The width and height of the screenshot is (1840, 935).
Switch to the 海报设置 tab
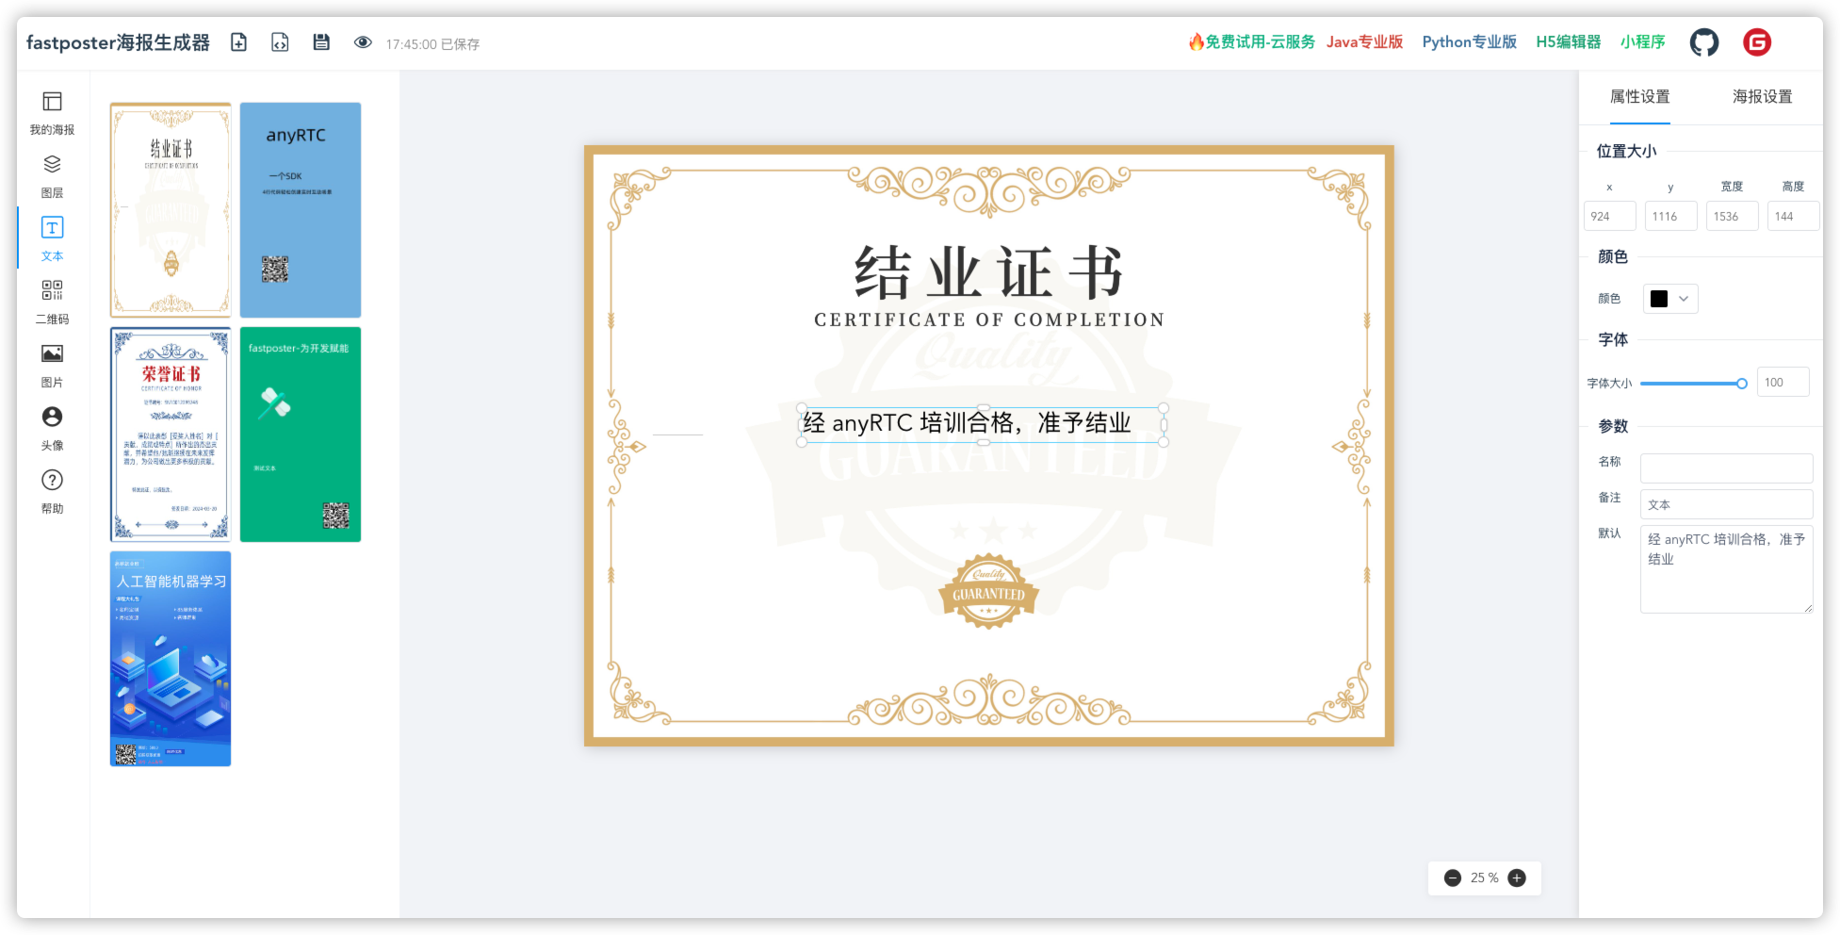click(1762, 96)
